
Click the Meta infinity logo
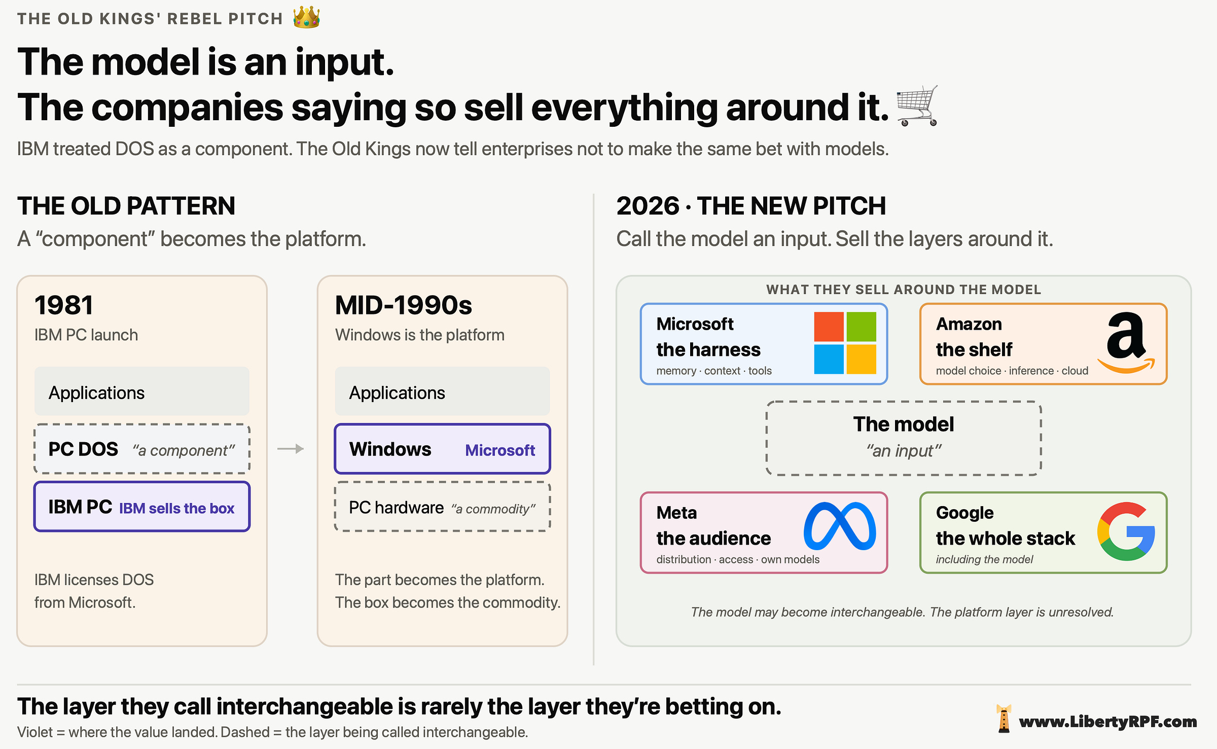840,526
